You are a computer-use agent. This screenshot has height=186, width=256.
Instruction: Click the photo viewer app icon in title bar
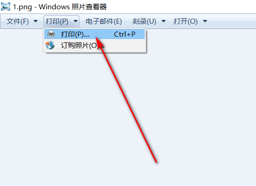point(6,7)
